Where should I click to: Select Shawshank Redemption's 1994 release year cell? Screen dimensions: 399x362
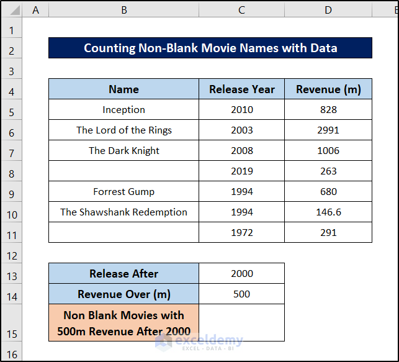(241, 212)
